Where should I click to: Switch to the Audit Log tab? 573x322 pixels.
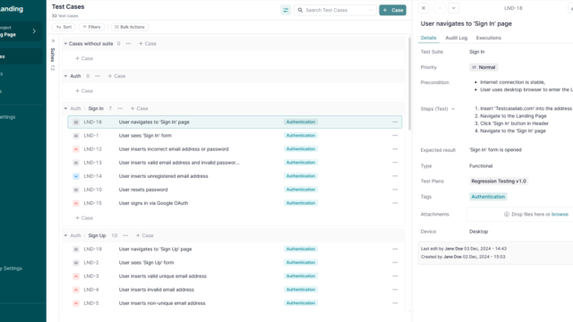point(456,38)
